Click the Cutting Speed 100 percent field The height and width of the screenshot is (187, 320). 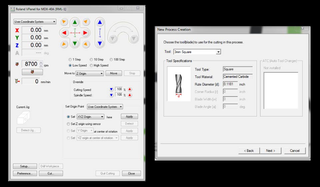pos(119,89)
